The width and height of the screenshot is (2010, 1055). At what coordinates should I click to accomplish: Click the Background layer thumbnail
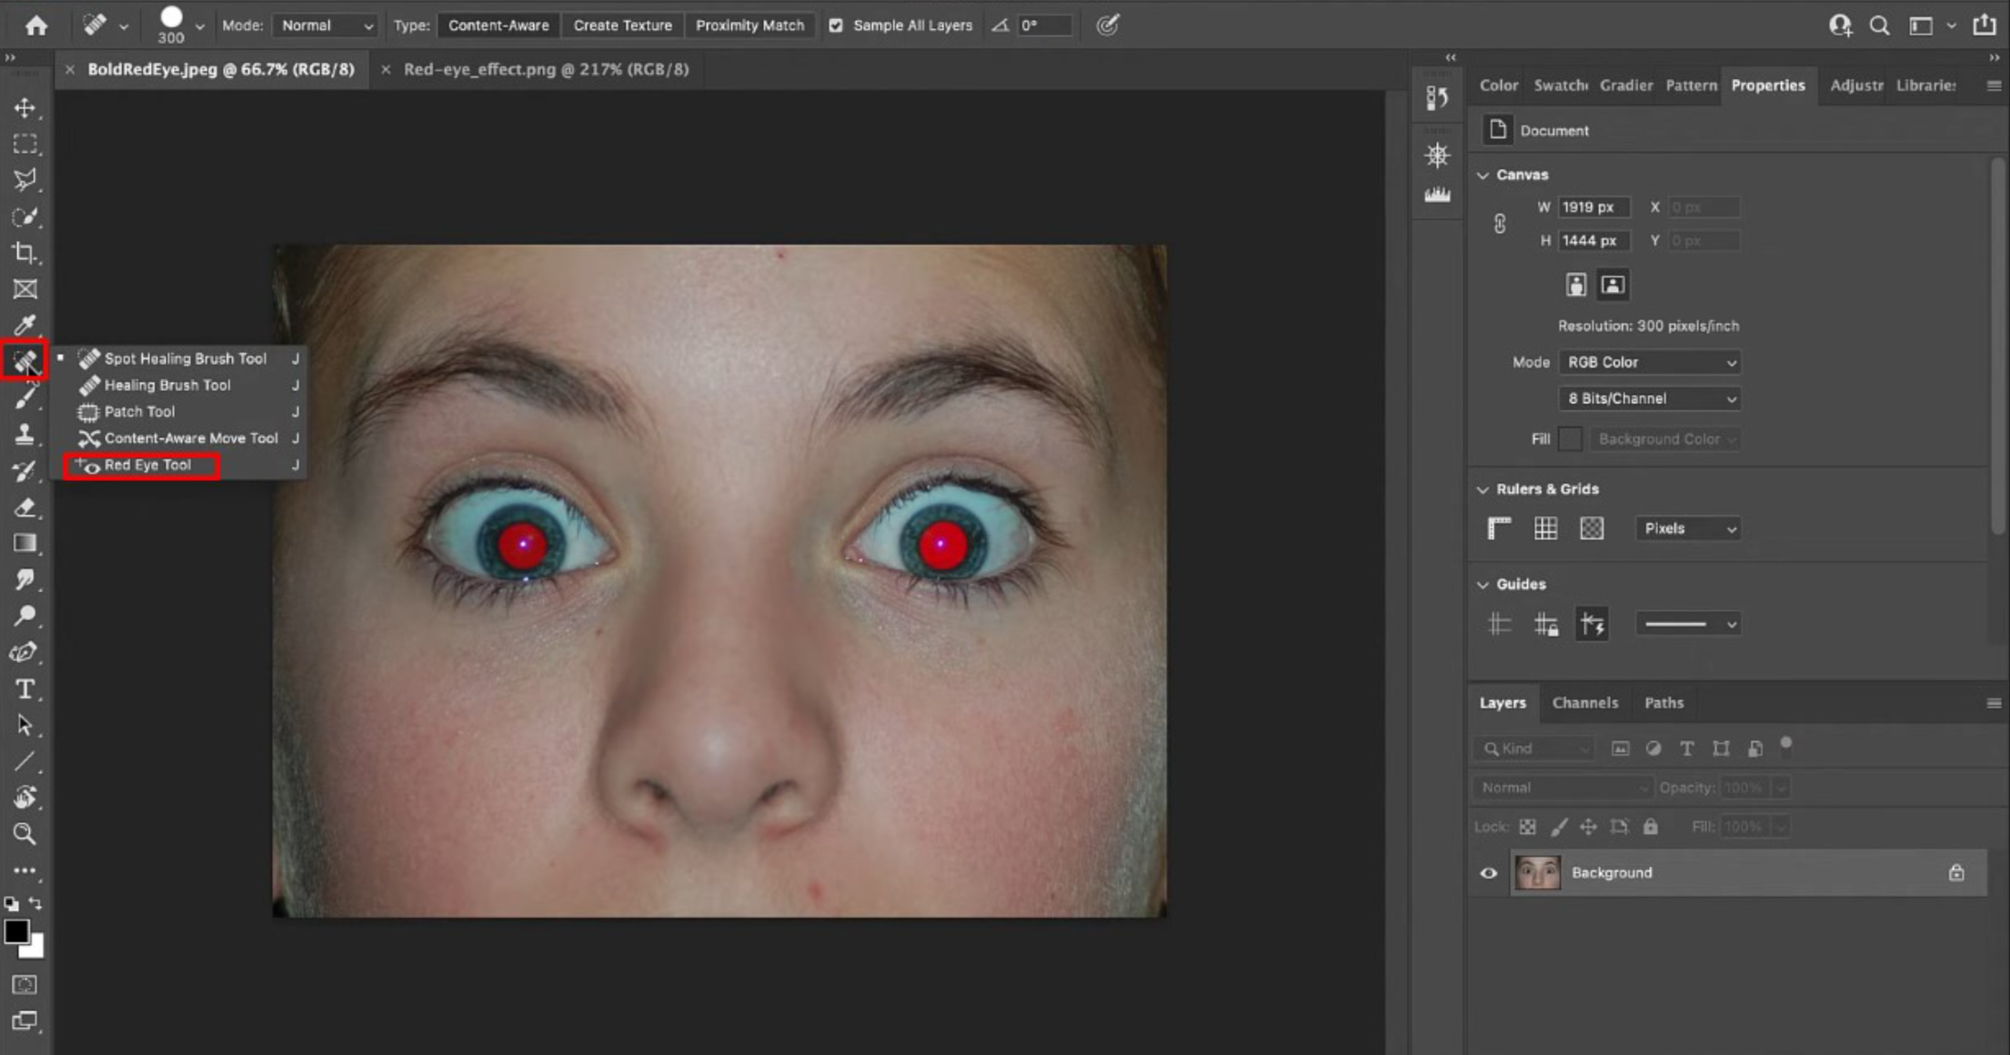pos(1538,872)
